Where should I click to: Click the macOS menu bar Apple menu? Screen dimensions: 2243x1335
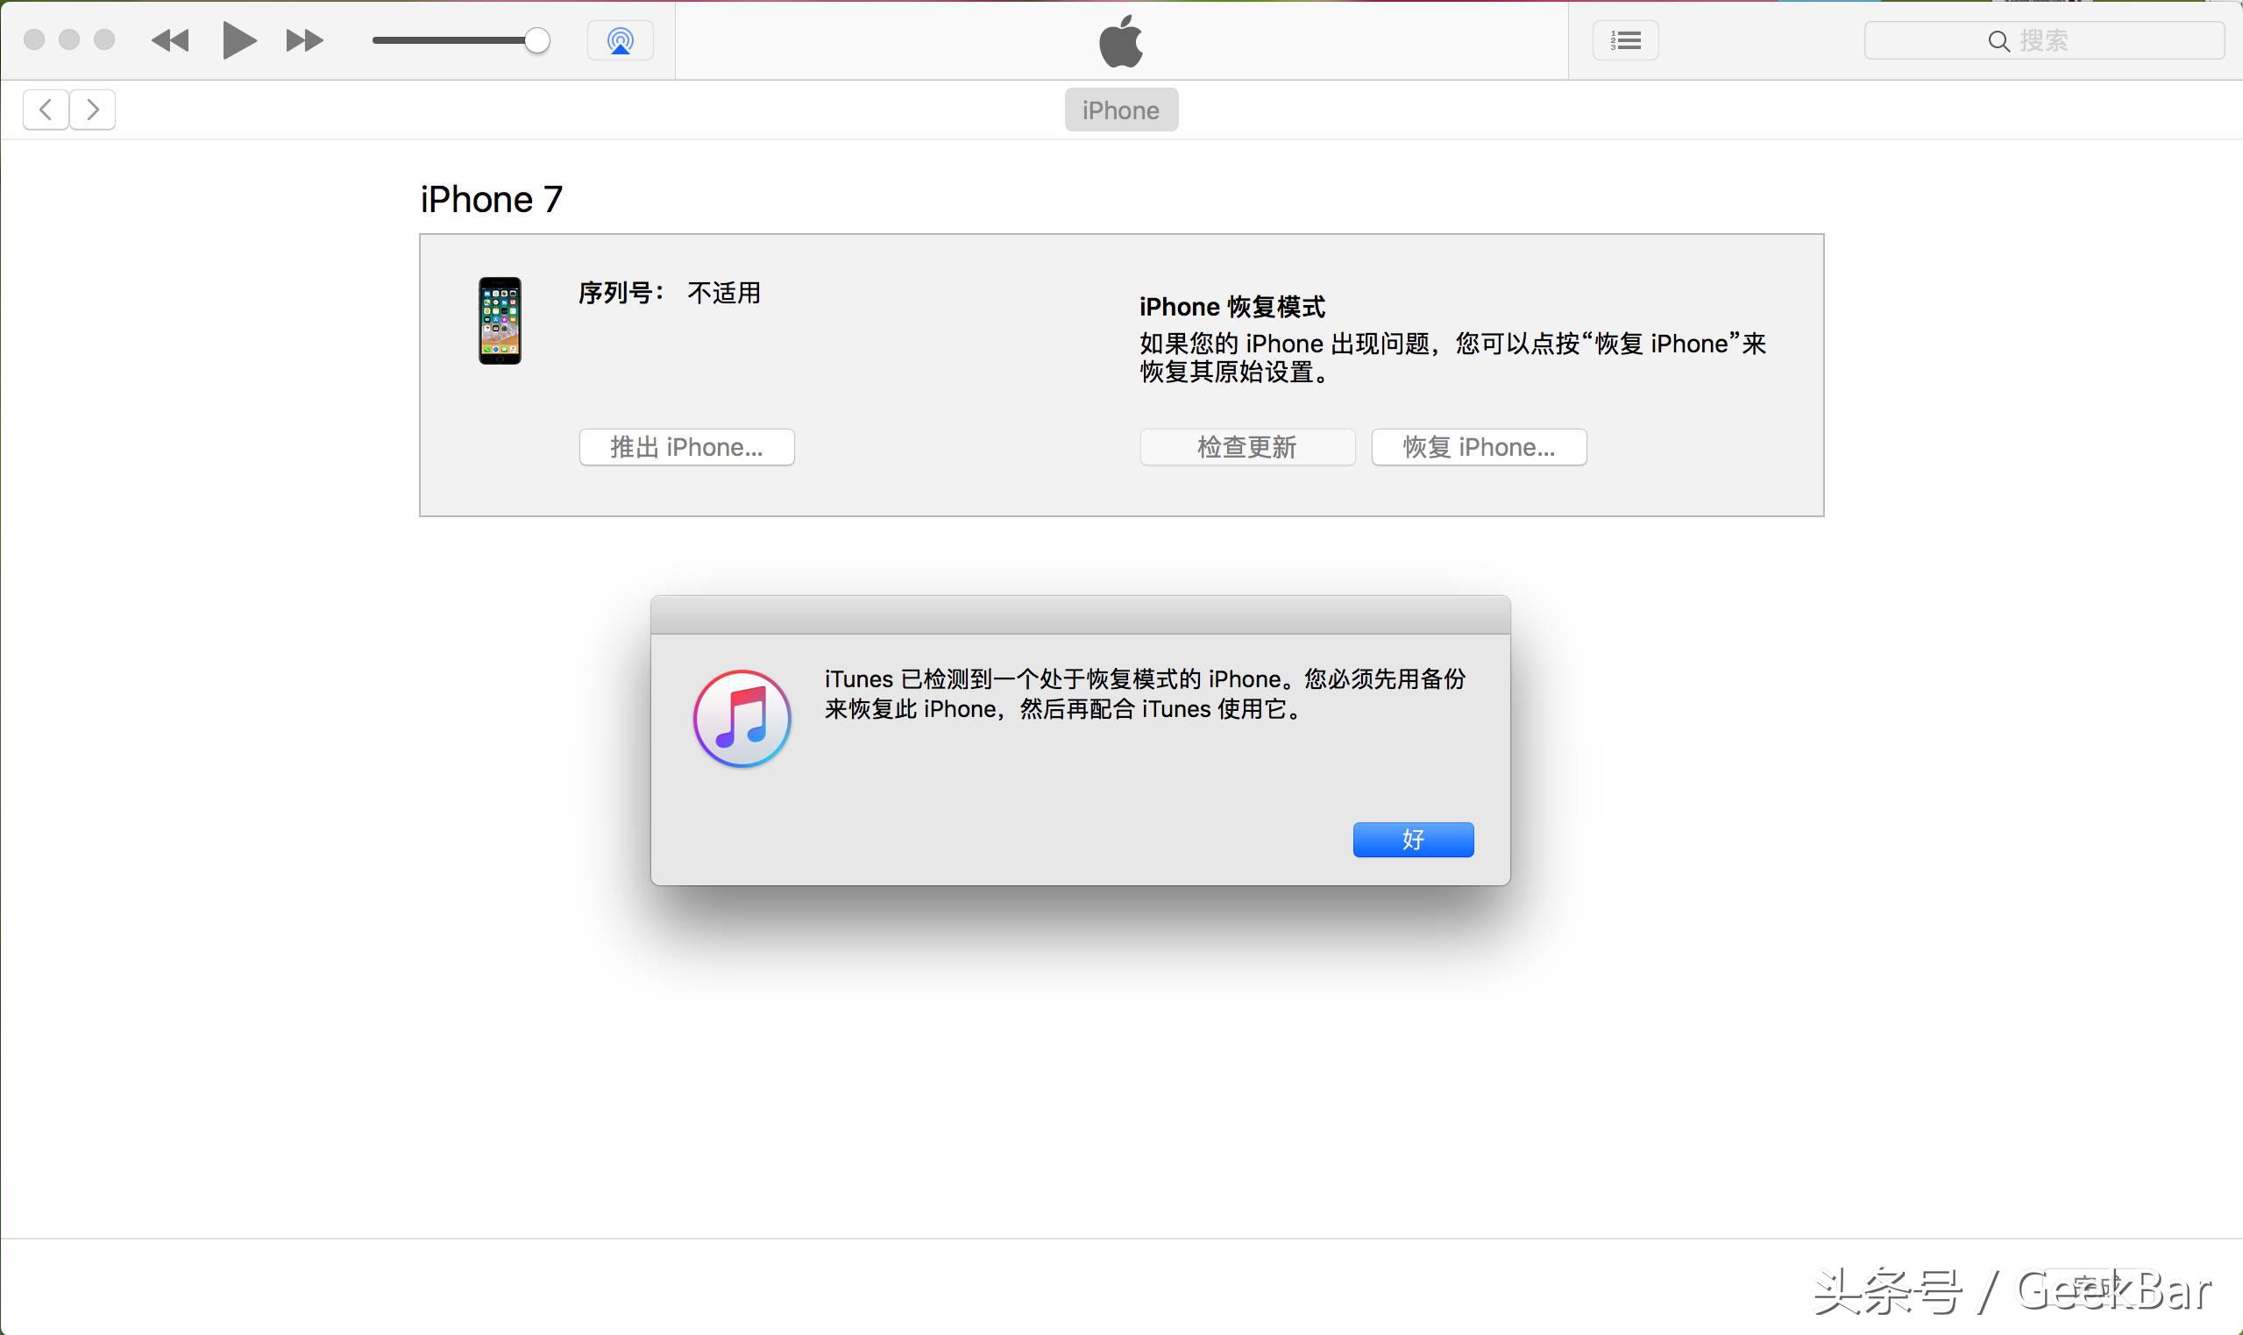click(1120, 39)
